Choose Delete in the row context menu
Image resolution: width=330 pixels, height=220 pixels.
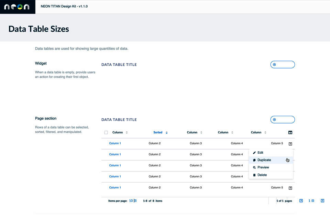[262, 175]
